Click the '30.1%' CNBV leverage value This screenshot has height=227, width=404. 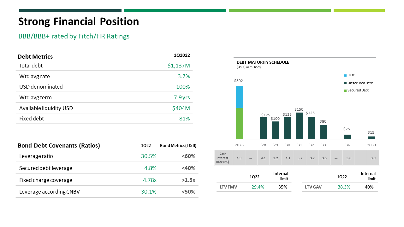coord(149,192)
